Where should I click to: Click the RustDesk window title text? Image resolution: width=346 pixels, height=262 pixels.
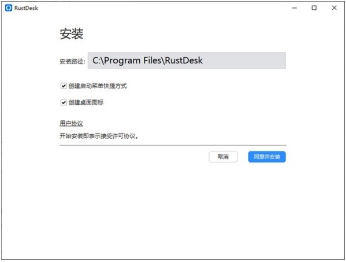26,8
